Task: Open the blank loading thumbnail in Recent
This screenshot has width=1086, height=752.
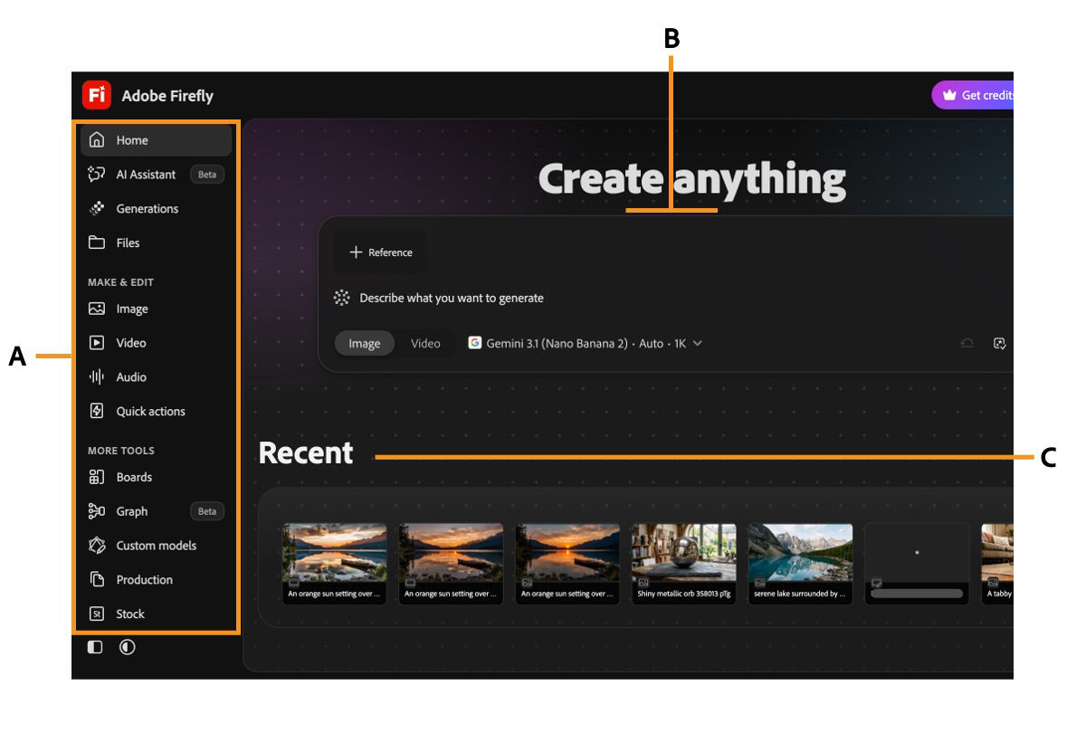Action: pos(917,564)
